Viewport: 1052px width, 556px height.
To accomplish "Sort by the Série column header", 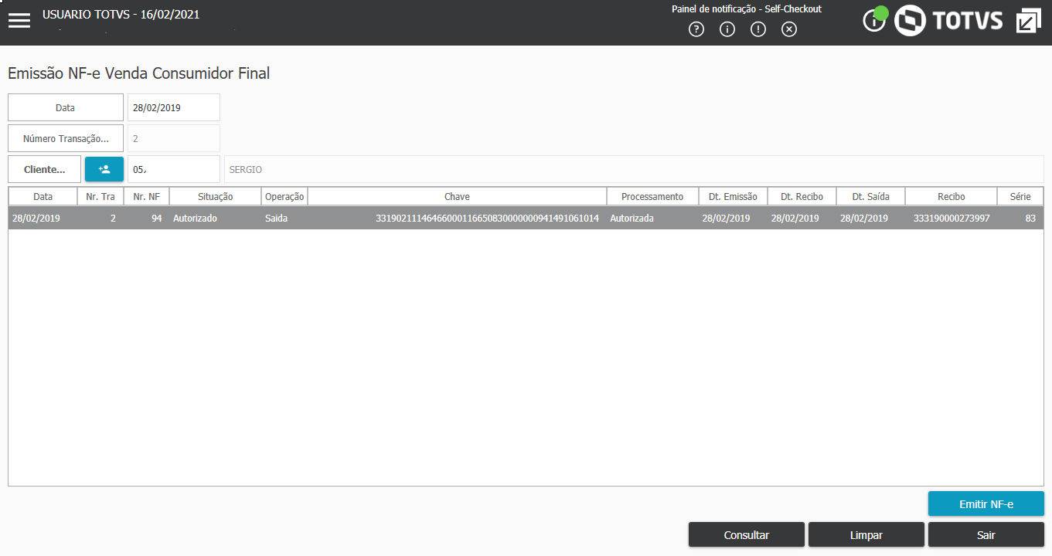I will tap(1020, 196).
